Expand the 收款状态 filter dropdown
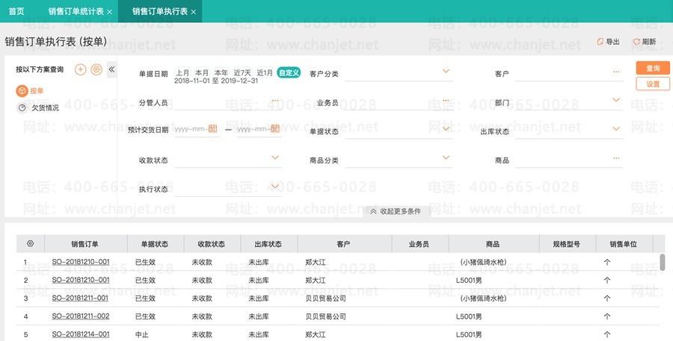The height and width of the screenshot is (341, 673). (x=275, y=157)
